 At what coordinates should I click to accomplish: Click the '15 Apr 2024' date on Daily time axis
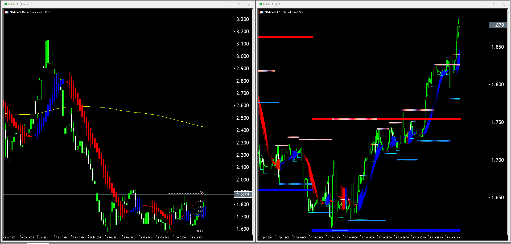click(x=197, y=238)
